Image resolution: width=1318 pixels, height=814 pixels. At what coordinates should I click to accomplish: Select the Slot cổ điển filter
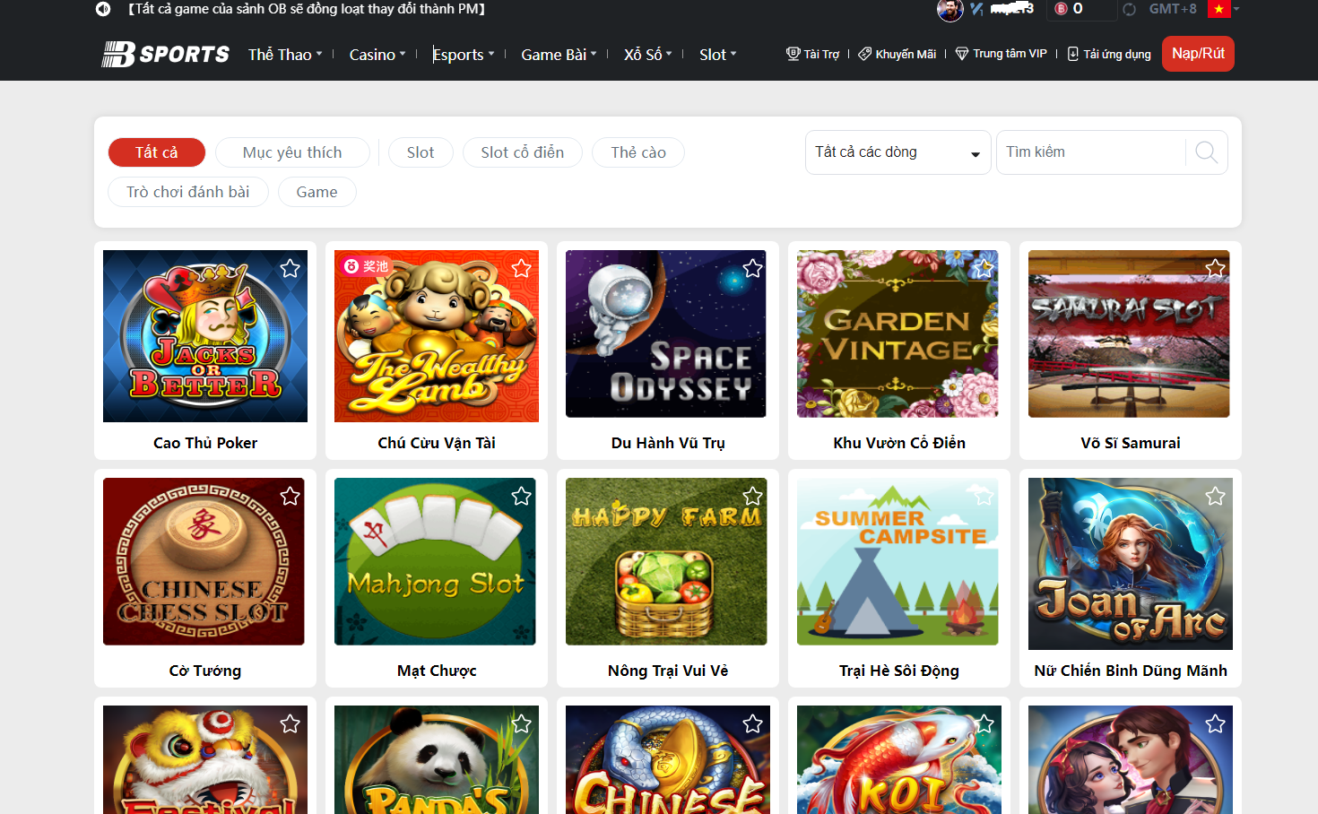(523, 152)
